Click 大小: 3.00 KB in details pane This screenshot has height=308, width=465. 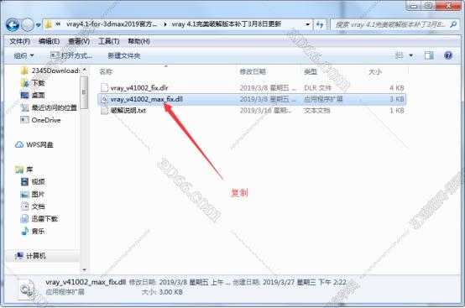[162, 292]
